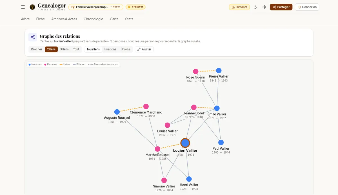Click the Pierre Vallier node
The image size is (338, 195).
[x=219, y=70]
